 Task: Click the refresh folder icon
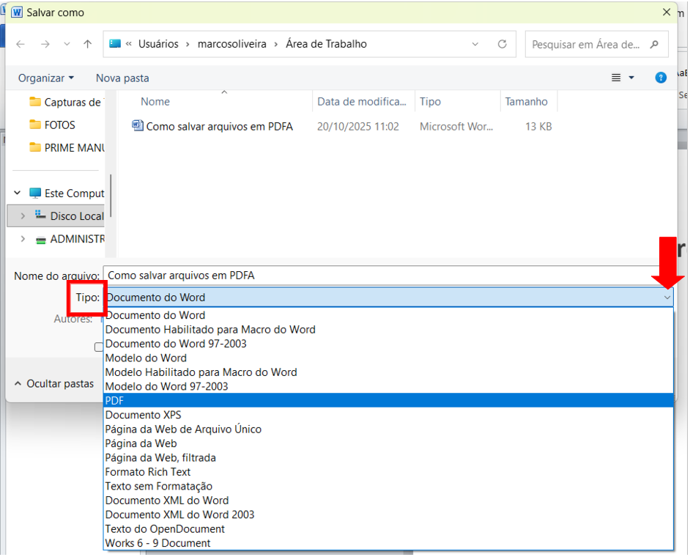pyautogui.click(x=502, y=44)
